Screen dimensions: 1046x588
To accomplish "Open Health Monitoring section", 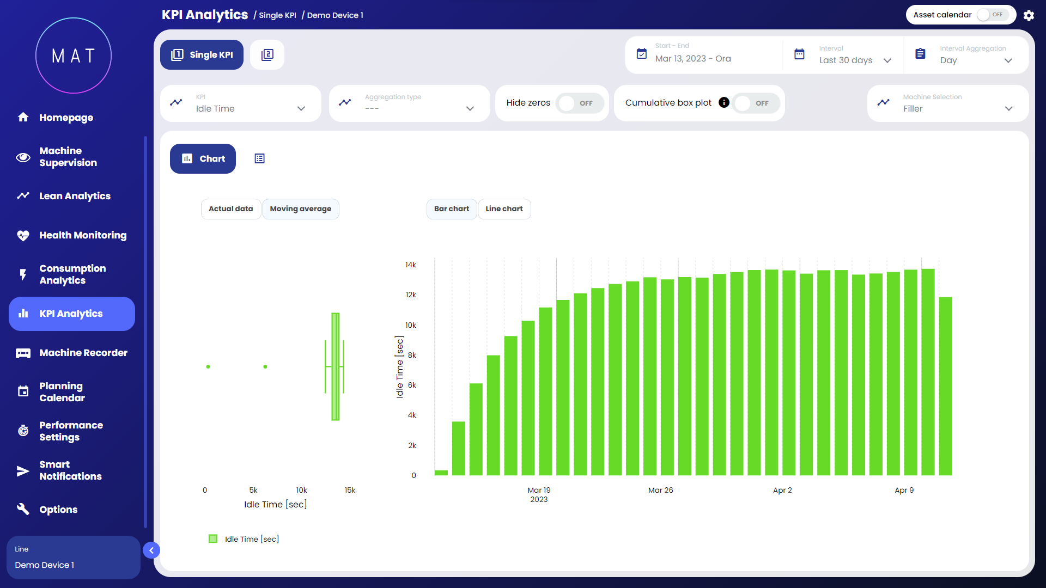I will pos(82,235).
